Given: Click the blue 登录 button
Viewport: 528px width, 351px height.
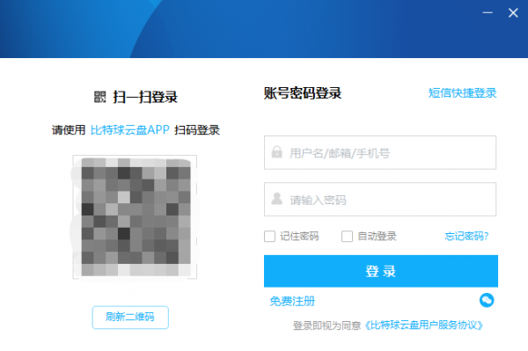Looking at the screenshot, I should click(x=381, y=271).
